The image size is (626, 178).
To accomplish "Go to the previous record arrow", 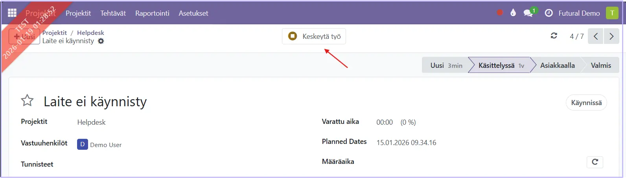I will pyautogui.click(x=596, y=36).
